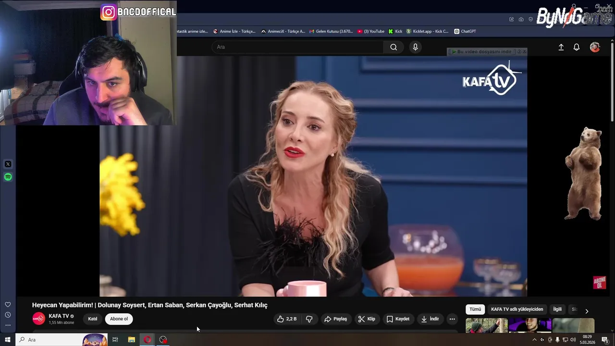This screenshot has width=615, height=346.
Task: Start voice search with microphone icon
Action: (416, 47)
